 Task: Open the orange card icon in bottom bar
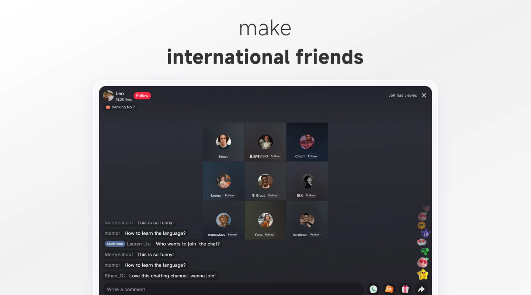(x=389, y=289)
